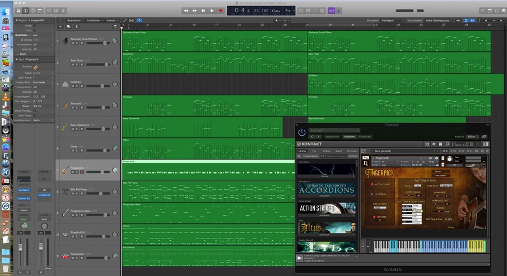Open the Manuell preset dropdown in plugin window
The image size is (507, 276).
click(x=334, y=130)
